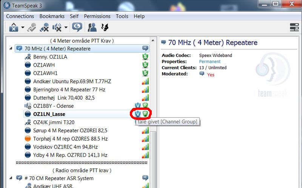Click the green S badge of Benny. OZ1LLA
This screenshot has height=188, width=302.
(145, 57)
